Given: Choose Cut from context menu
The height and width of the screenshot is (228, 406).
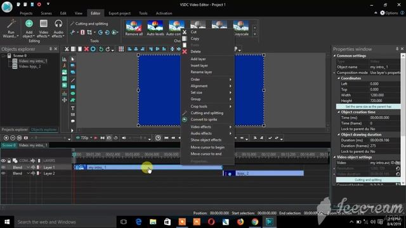Looking at the screenshot, I should pyautogui.click(x=193, y=32).
